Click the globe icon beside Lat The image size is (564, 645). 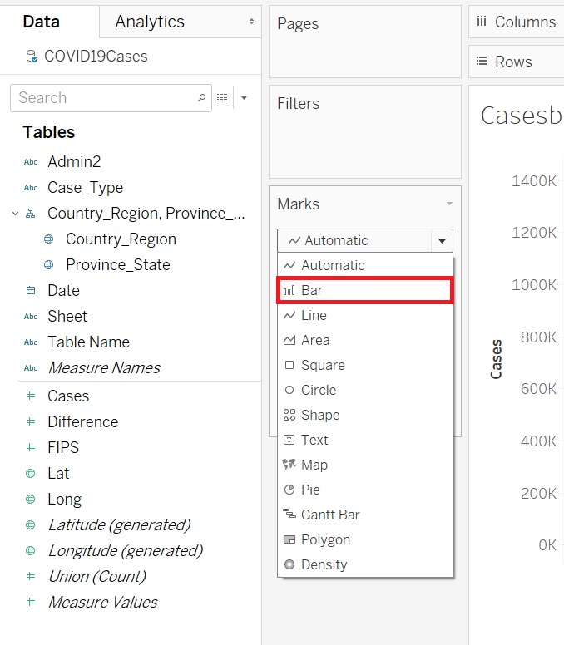tap(31, 474)
